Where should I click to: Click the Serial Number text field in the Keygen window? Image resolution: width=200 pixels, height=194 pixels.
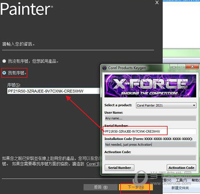tap(150, 131)
